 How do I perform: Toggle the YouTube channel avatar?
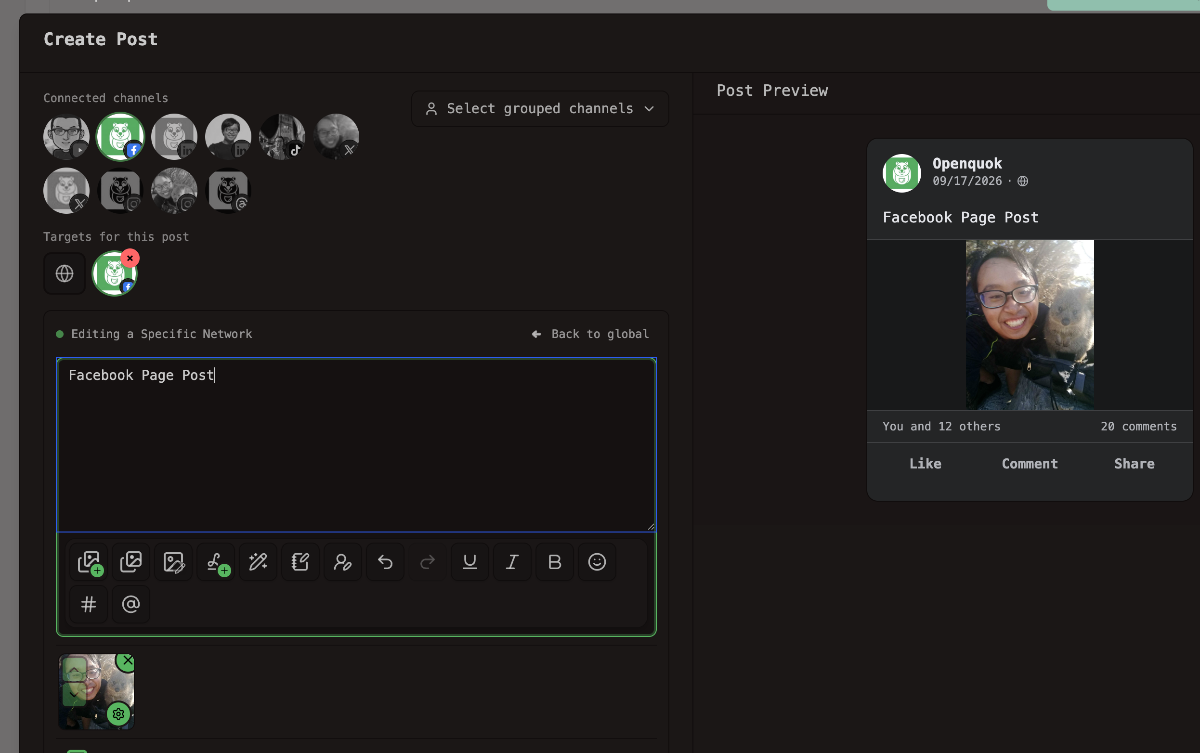point(66,136)
